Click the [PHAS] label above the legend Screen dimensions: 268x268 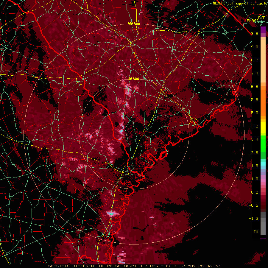[252, 21]
